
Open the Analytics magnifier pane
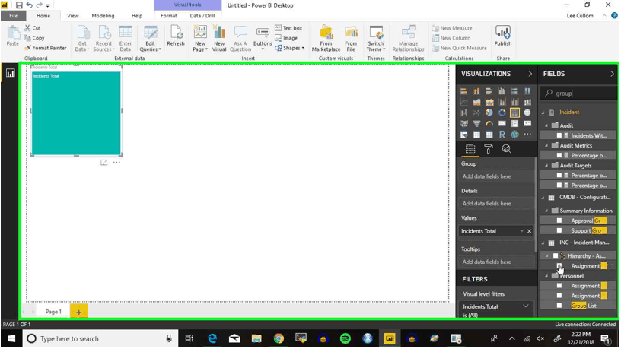click(506, 149)
